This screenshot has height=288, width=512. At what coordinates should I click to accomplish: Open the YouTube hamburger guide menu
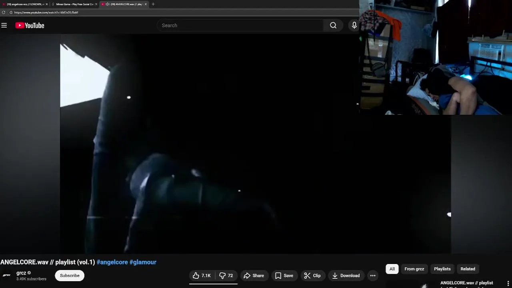click(x=4, y=25)
